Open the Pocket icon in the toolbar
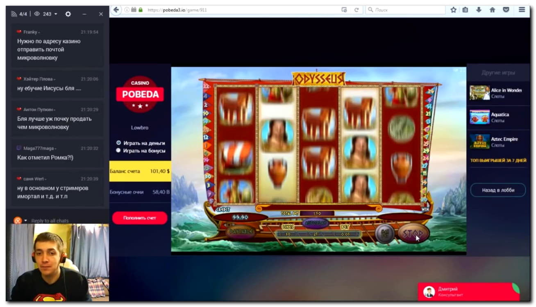Image resolution: width=536 pixels, height=307 pixels. click(x=506, y=10)
